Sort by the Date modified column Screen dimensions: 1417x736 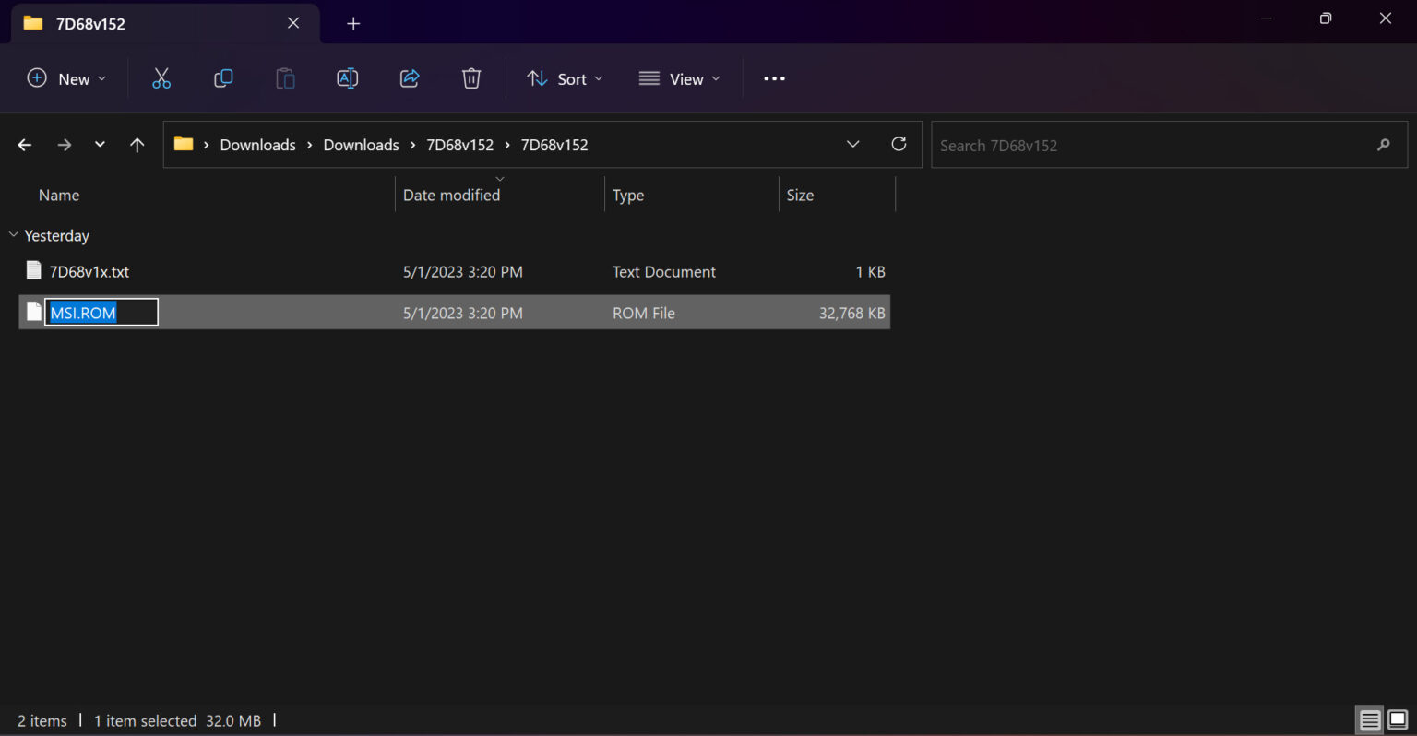[451, 196]
